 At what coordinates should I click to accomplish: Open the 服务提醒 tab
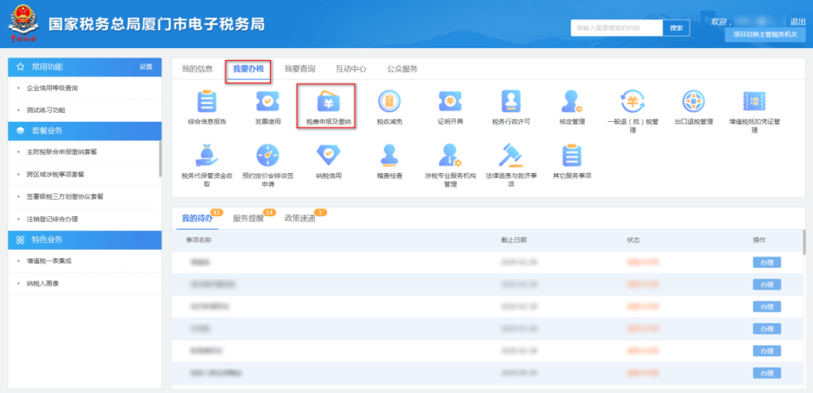point(248,218)
